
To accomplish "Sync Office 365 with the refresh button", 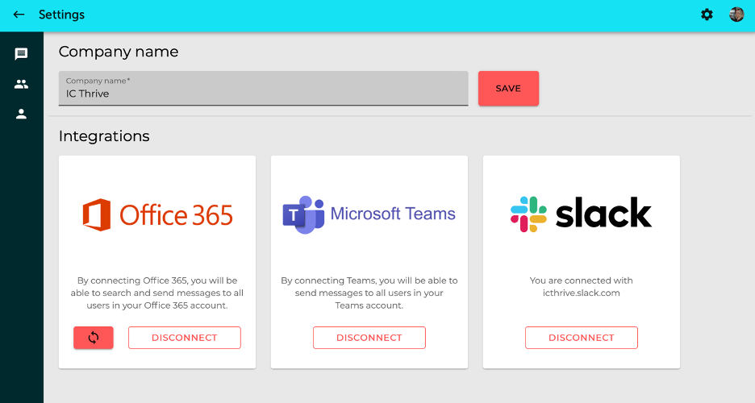I will click(94, 338).
